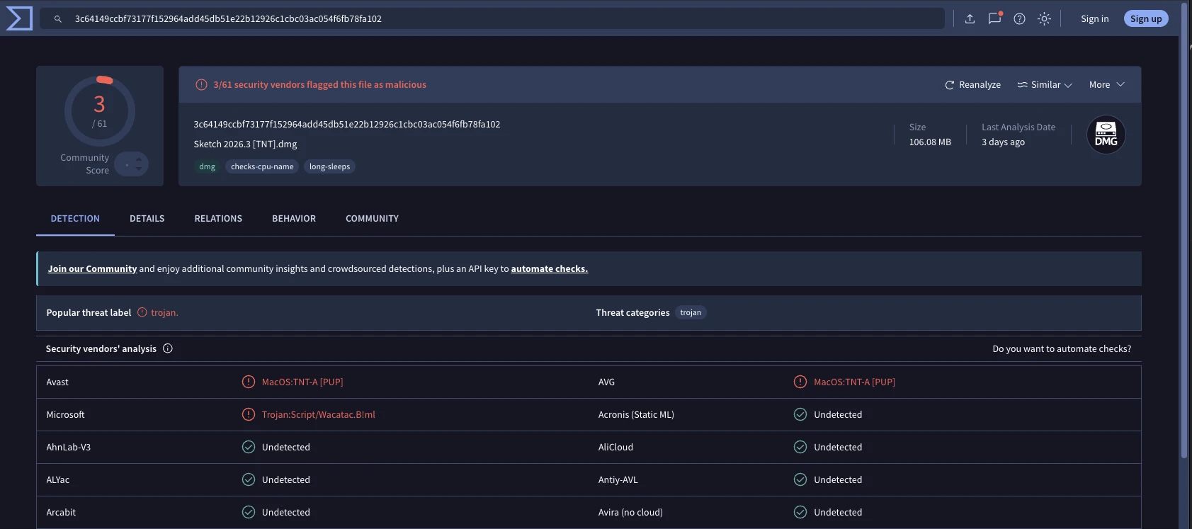
Task: Toggle the light/dark theme sun icon
Action: point(1044,19)
